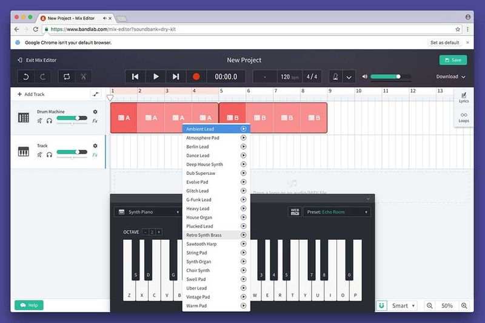Open the automation icon beside Add Track
This screenshot has height=323, width=485.
(x=96, y=94)
